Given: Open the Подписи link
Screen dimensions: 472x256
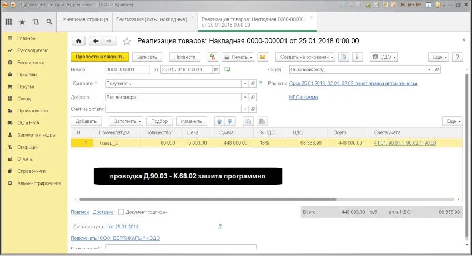Looking at the screenshot, I should tap(80, 212).
